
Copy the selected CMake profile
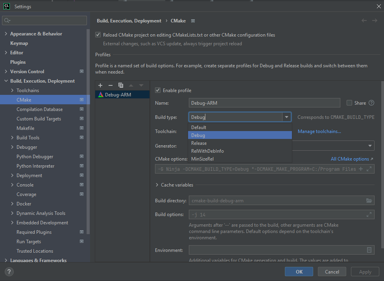[x=121, y=85]
